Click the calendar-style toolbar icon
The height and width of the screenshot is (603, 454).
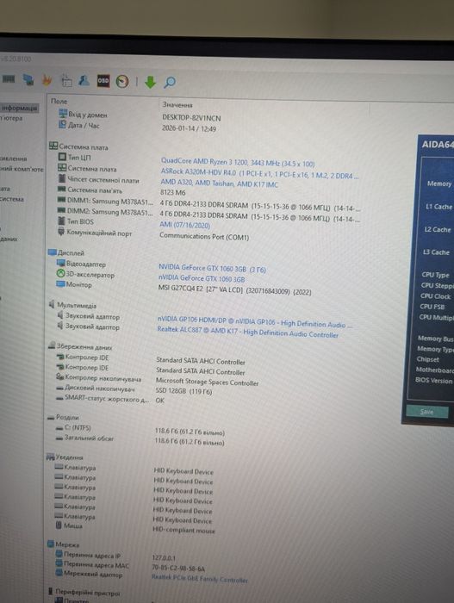pyautogui.click(x=66, y=80)
